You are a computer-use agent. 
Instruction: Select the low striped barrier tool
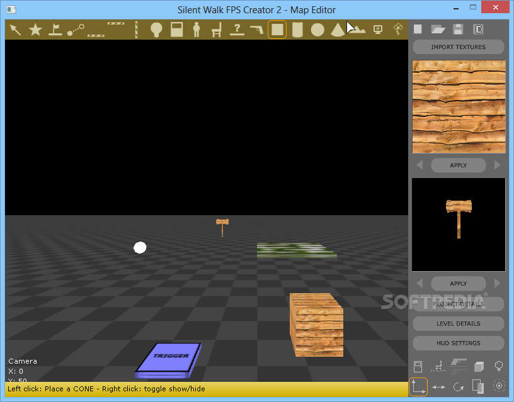tap(96, 35)
